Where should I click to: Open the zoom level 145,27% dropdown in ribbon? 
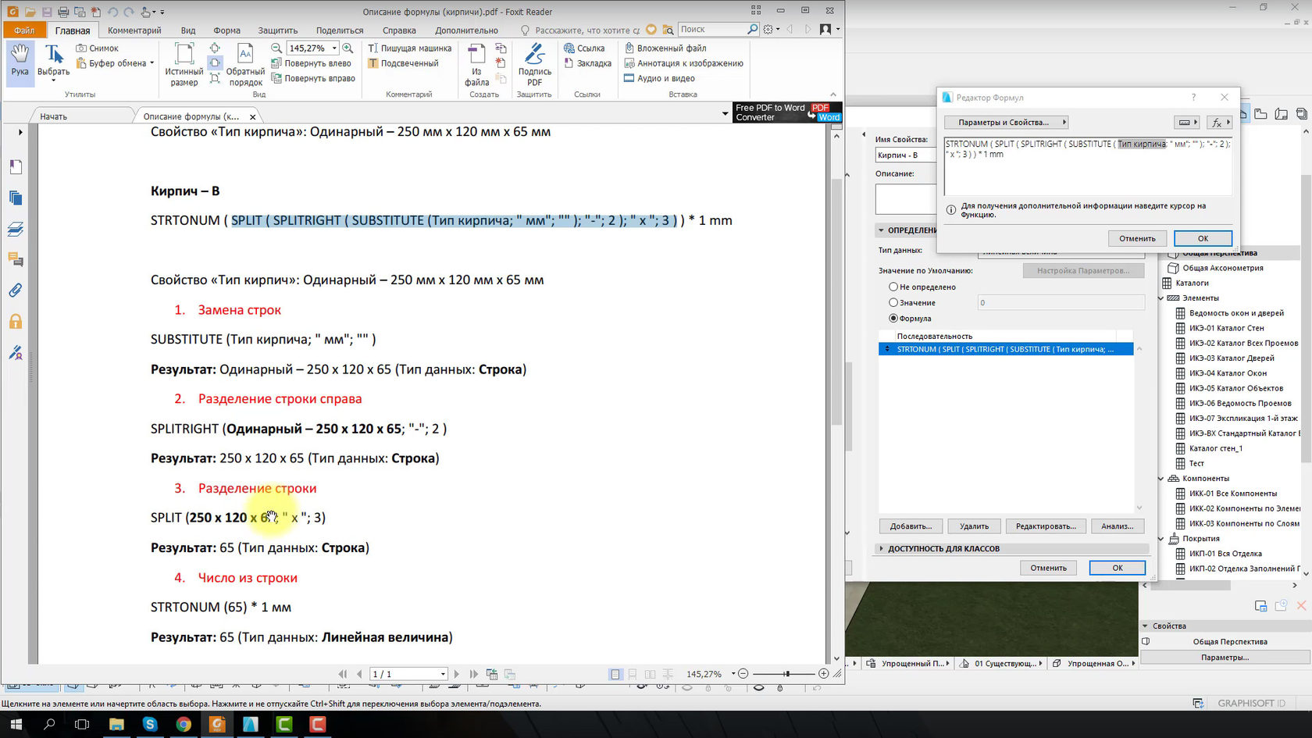coord(334,48)
